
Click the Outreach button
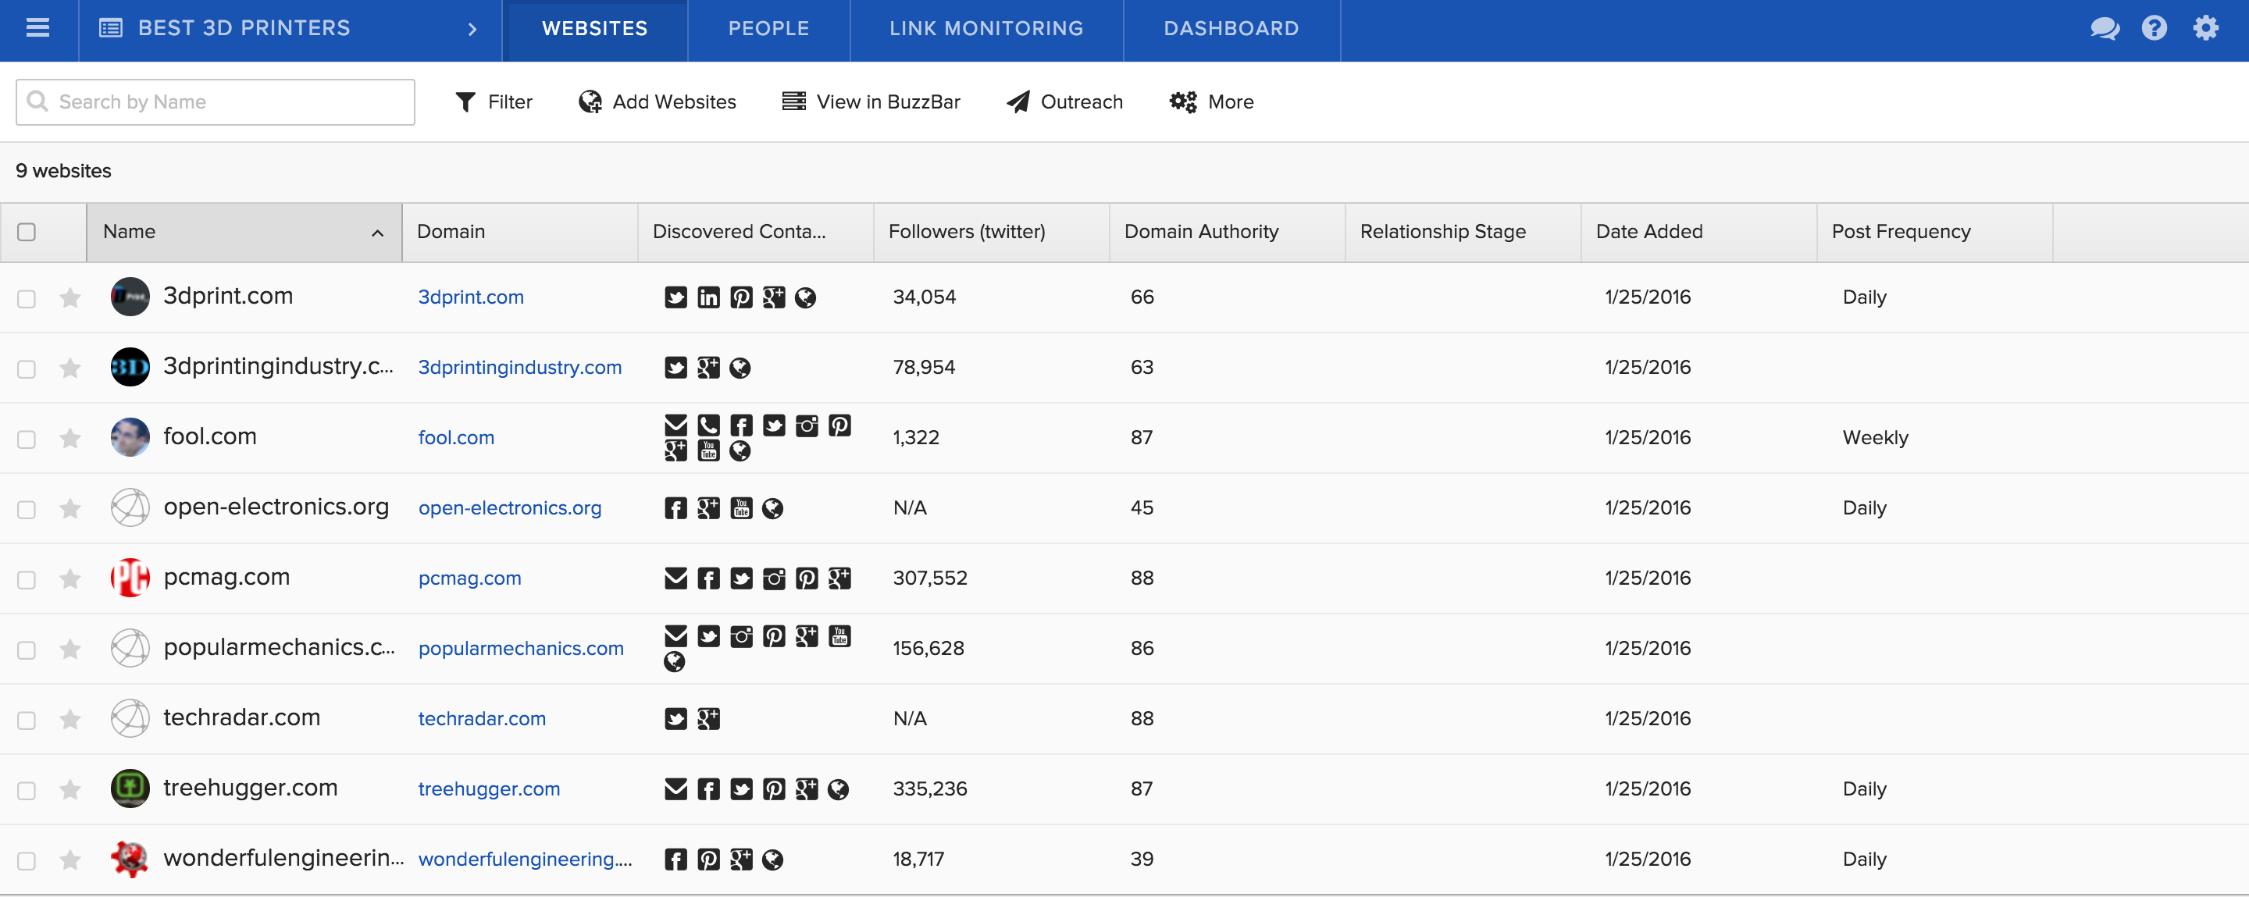(1064, 102)
